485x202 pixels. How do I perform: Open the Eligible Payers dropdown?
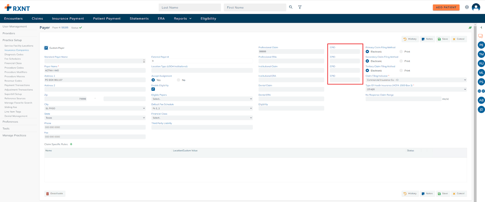202,99
